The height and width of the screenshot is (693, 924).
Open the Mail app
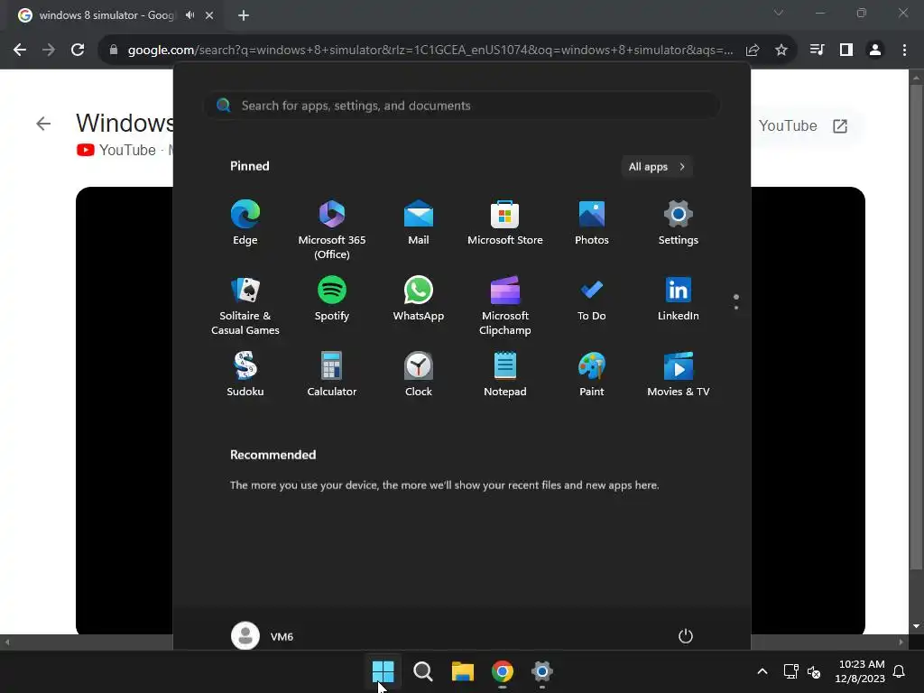(419, 223)
